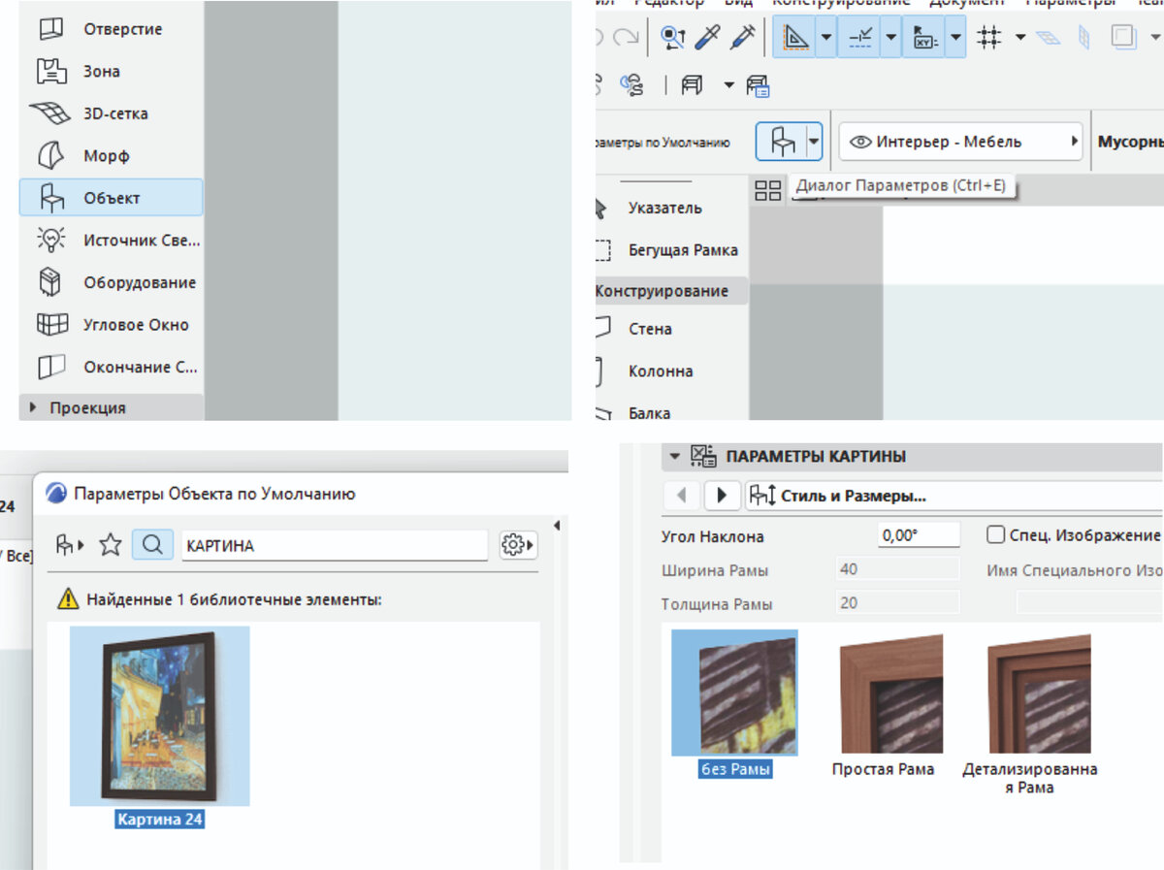This screenshot has height=870, width=1164.
Task: Open the grid snap dropdown arrow
Action: tap(1020, 38)
